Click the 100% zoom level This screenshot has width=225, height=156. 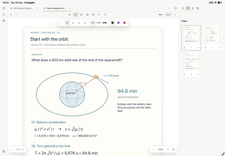point(161,149)
